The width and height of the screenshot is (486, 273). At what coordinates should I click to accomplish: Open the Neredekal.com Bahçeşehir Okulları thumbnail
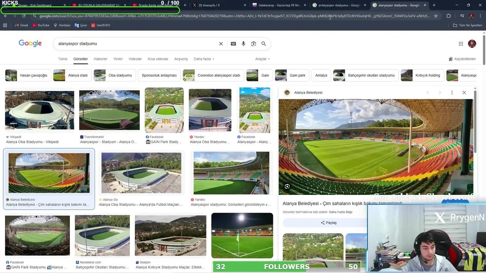[102, 235]
